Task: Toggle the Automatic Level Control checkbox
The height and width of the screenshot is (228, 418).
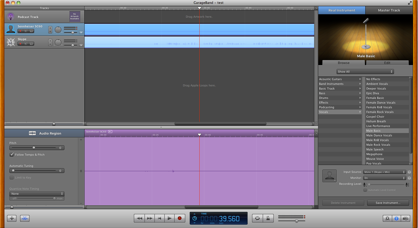Action: click(365, 190)
